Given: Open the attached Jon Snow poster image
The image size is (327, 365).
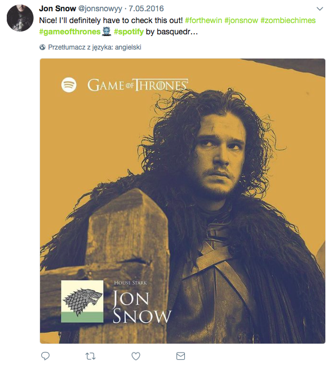Looking at the screenshot, I should (183, 201).
